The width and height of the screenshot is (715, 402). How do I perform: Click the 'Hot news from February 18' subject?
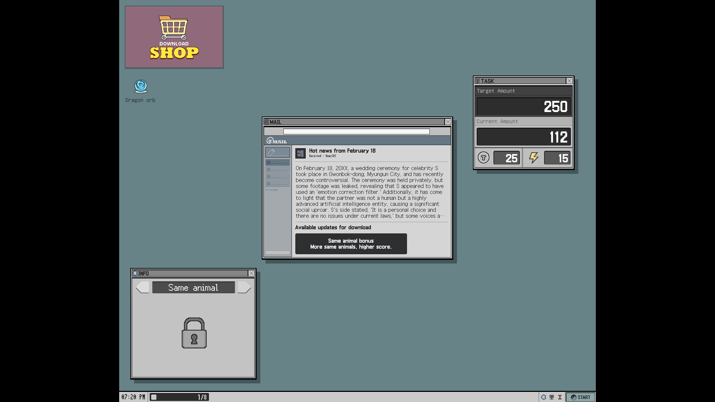(342, 151)
